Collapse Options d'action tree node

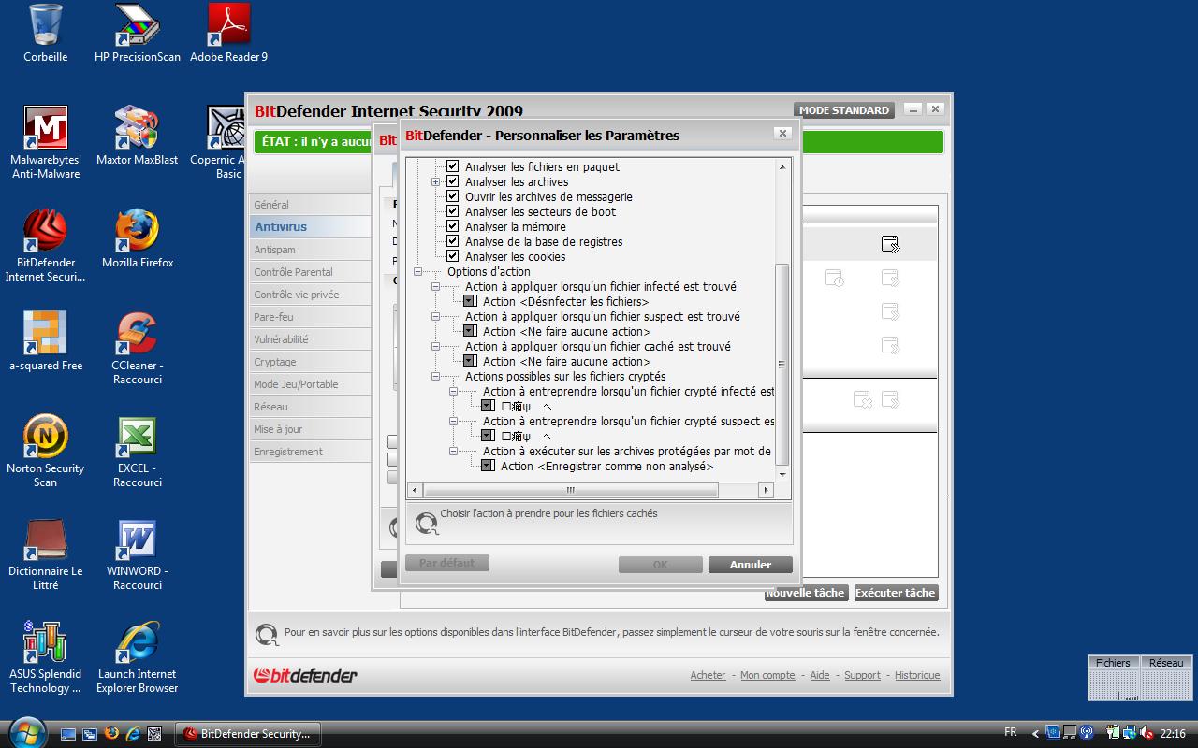tap(418, 271)
